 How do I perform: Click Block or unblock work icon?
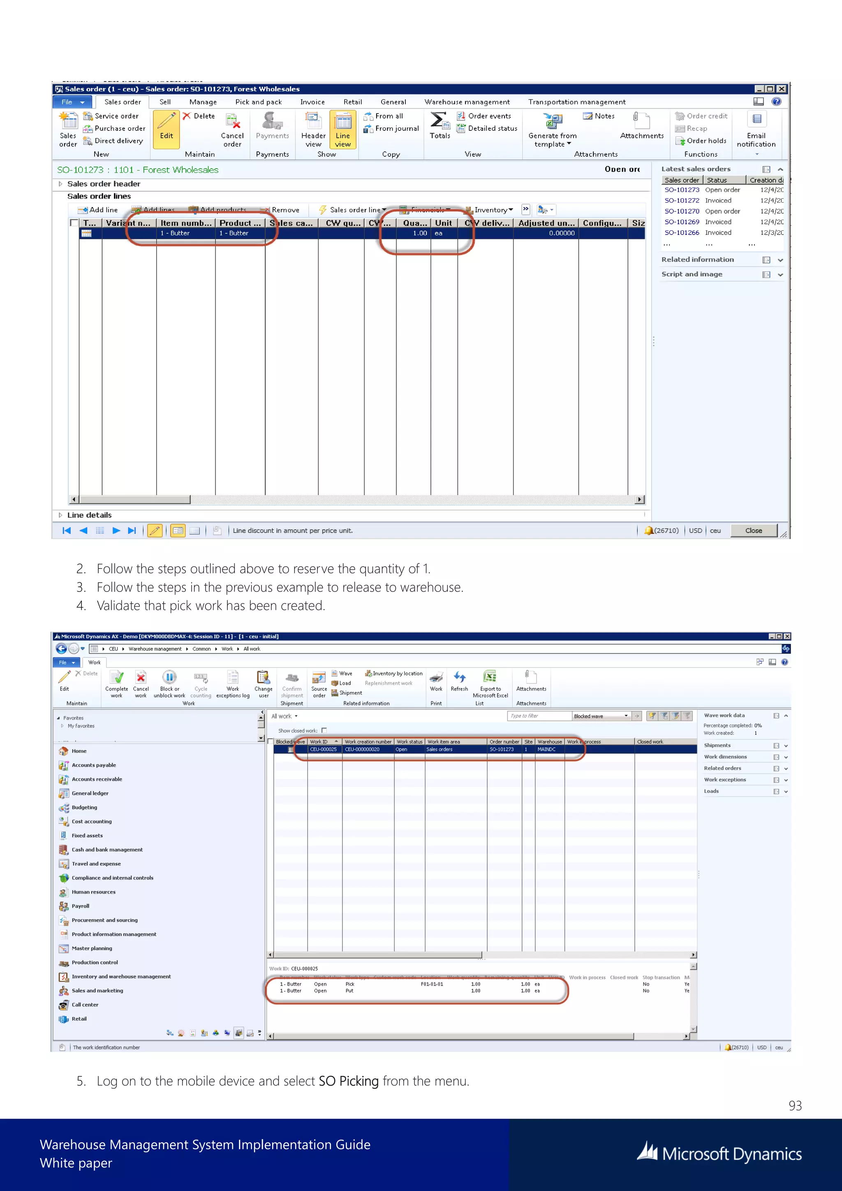click(169, 677)
